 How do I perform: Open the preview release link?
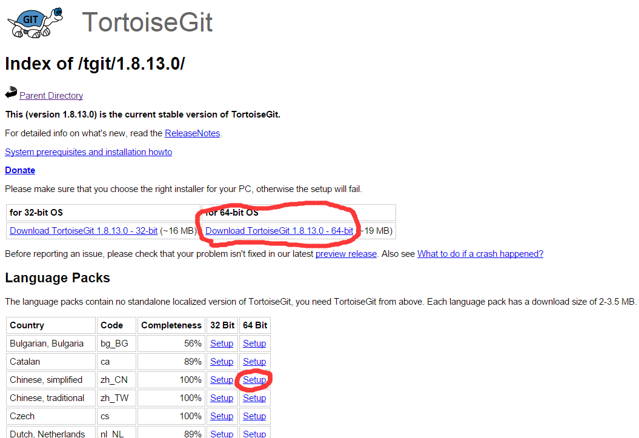point(346,254)
